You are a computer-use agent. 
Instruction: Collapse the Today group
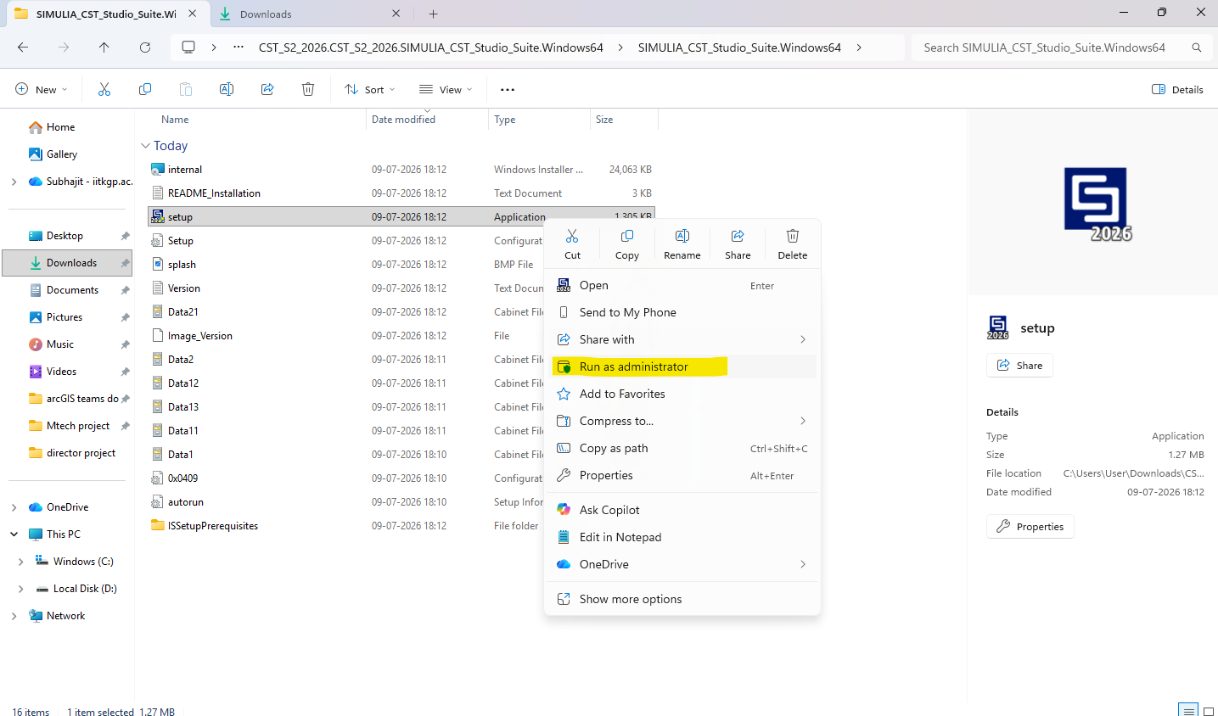[145, 146]
